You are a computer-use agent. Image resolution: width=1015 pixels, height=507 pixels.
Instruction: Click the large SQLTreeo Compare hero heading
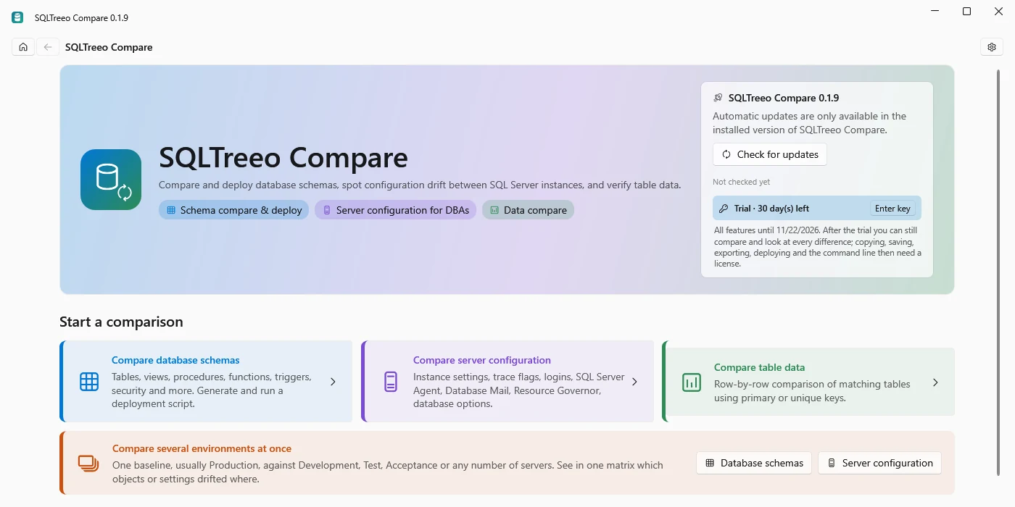pos(283,157)
